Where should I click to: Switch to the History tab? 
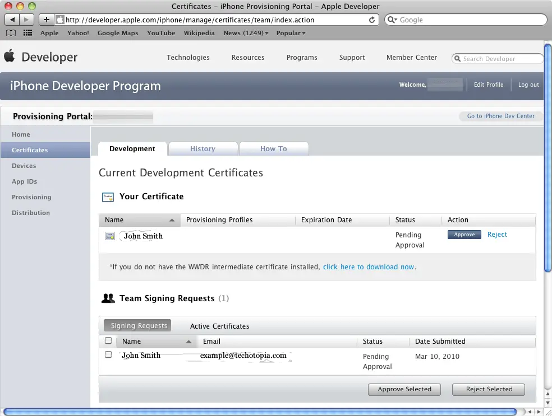tap(203, 149)
